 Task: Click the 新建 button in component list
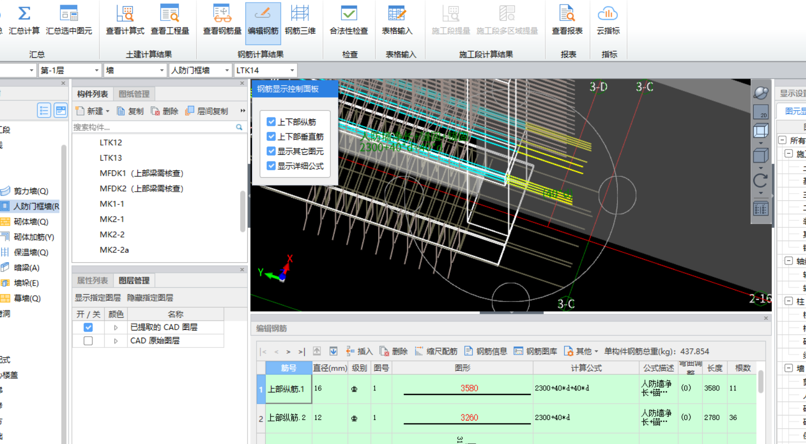[x=93, y=111]
